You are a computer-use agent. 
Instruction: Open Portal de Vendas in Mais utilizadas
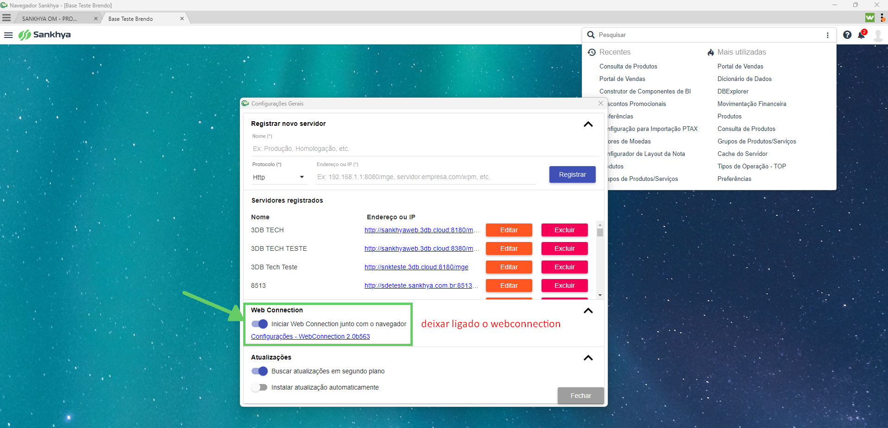point(740,66)
